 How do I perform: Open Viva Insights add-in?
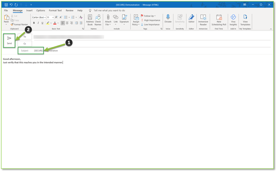(x=233, y=20)
